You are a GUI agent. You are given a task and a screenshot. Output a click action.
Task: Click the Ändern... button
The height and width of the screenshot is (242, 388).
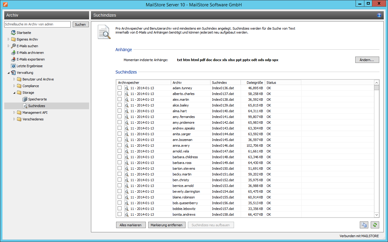367,60
